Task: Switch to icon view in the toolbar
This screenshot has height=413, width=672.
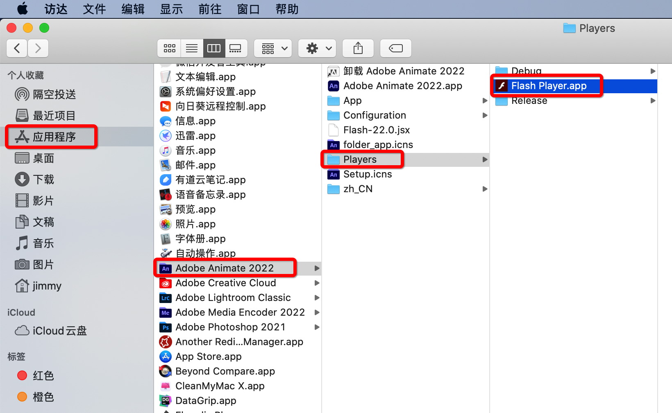Action: [169, 48]
